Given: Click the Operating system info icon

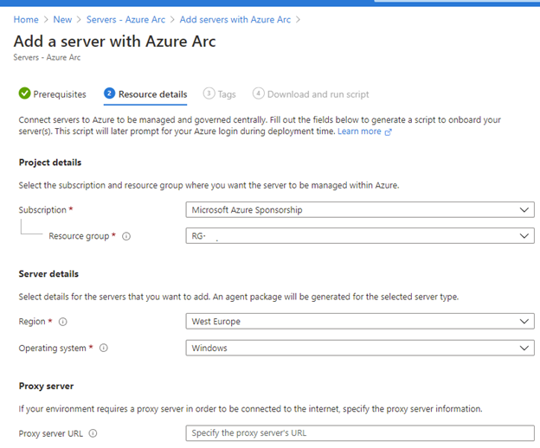Looking at the screenshot, I should tap(104, 348).
